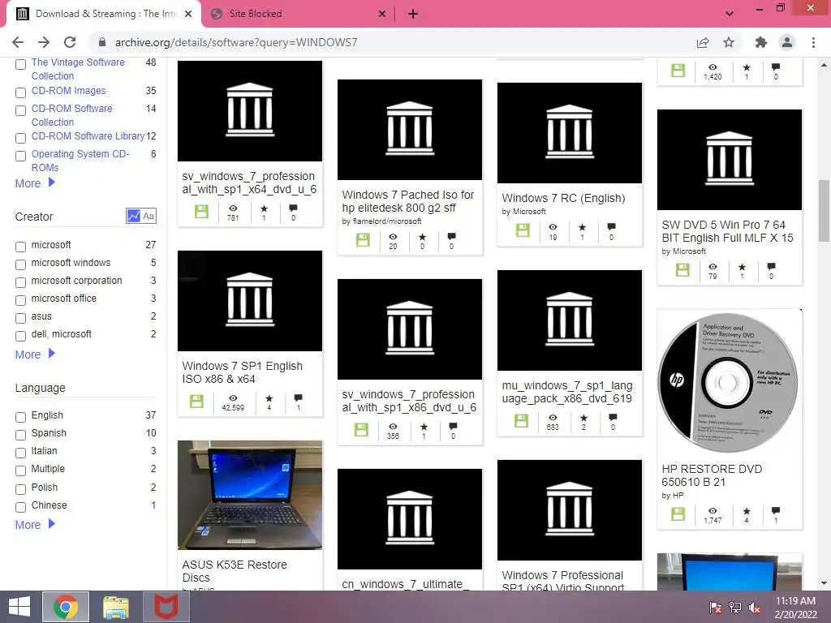The width and height of the screenshot is (831, 623).
Task: Open File Explorer from the taskbar
Action: (x=115, y=607)
